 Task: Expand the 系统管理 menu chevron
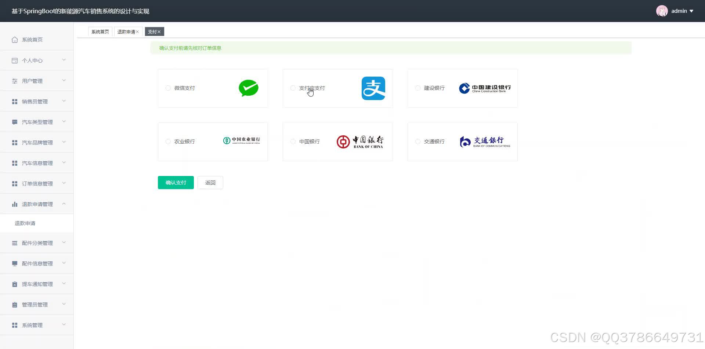64,324
